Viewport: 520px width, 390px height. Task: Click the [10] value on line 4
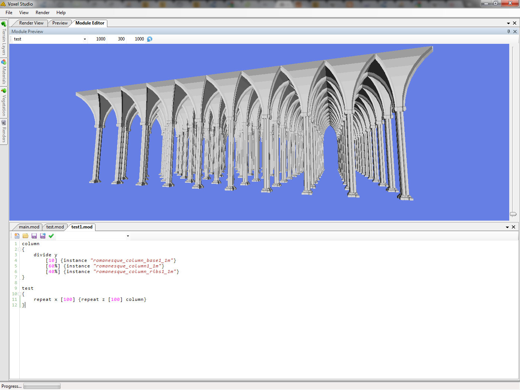52,260
